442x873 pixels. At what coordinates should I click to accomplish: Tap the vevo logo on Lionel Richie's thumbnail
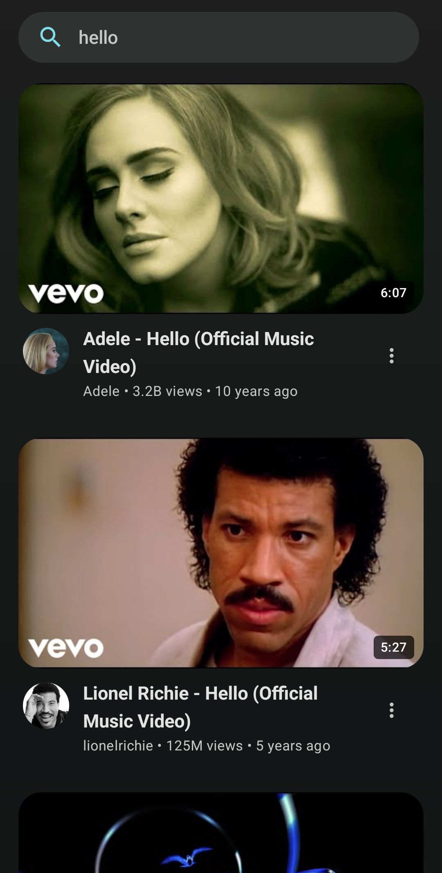tap(66, 648)
